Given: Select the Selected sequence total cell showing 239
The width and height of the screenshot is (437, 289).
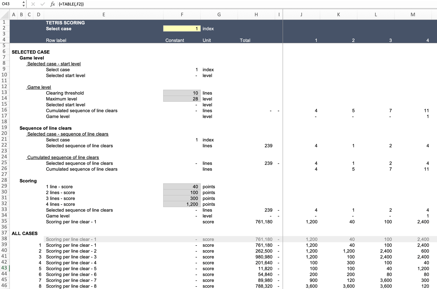Looking at the screenshot, I should [257, 146].
